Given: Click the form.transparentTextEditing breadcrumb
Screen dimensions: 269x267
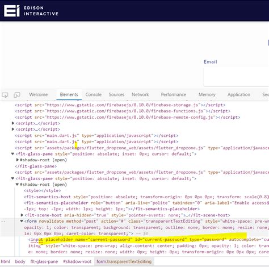Looking at the screenshot, I should tap(124, 261).
